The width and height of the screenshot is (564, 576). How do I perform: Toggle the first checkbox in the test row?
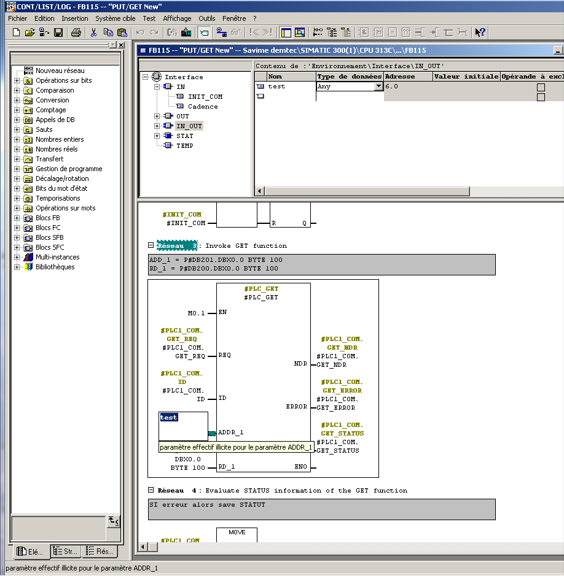click(x=541, y=87)
